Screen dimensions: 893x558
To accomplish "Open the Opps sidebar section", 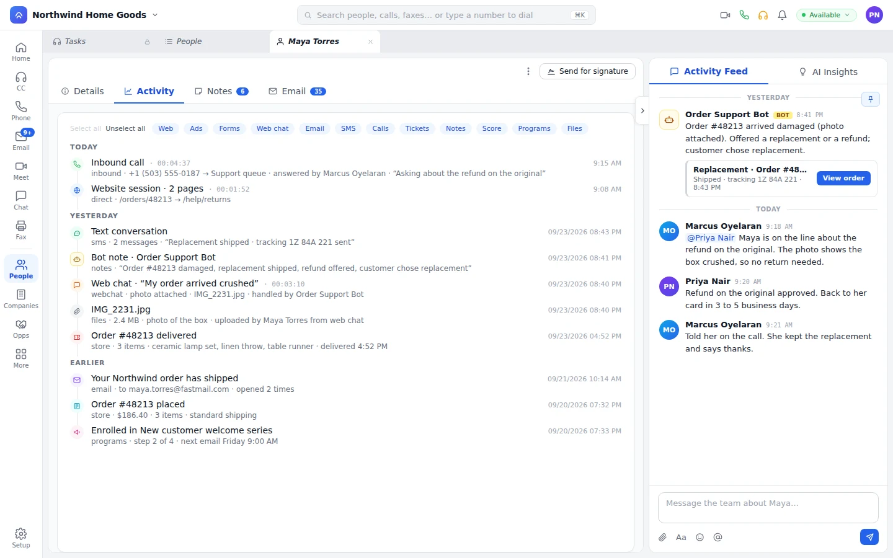I will 21,329.
